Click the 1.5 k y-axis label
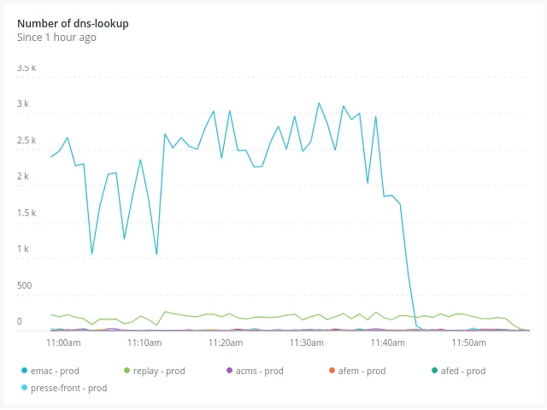 pos(26,213)
